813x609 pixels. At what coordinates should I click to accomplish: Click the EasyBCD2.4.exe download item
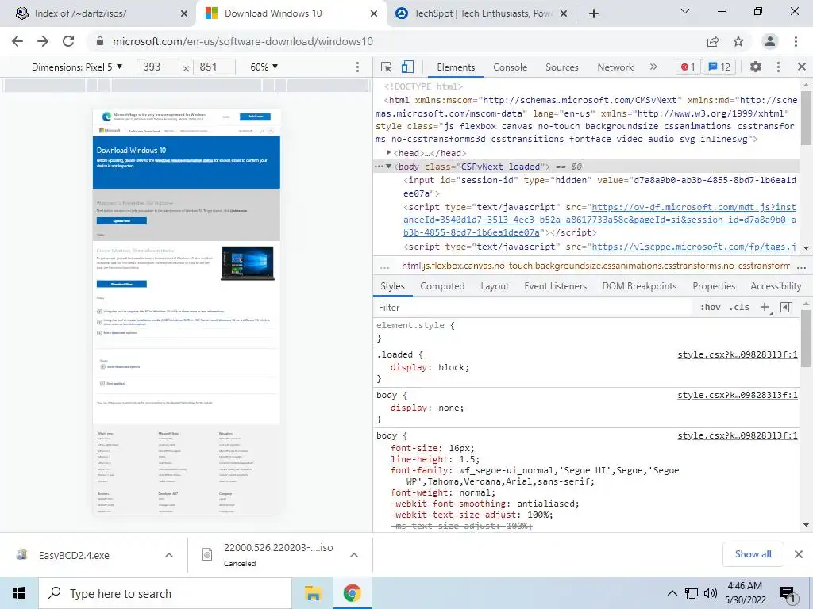tap(74, 555)
